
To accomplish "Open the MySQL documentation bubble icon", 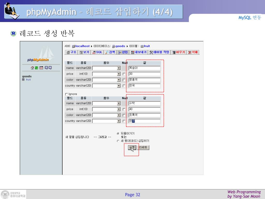I will pos(50,68).
